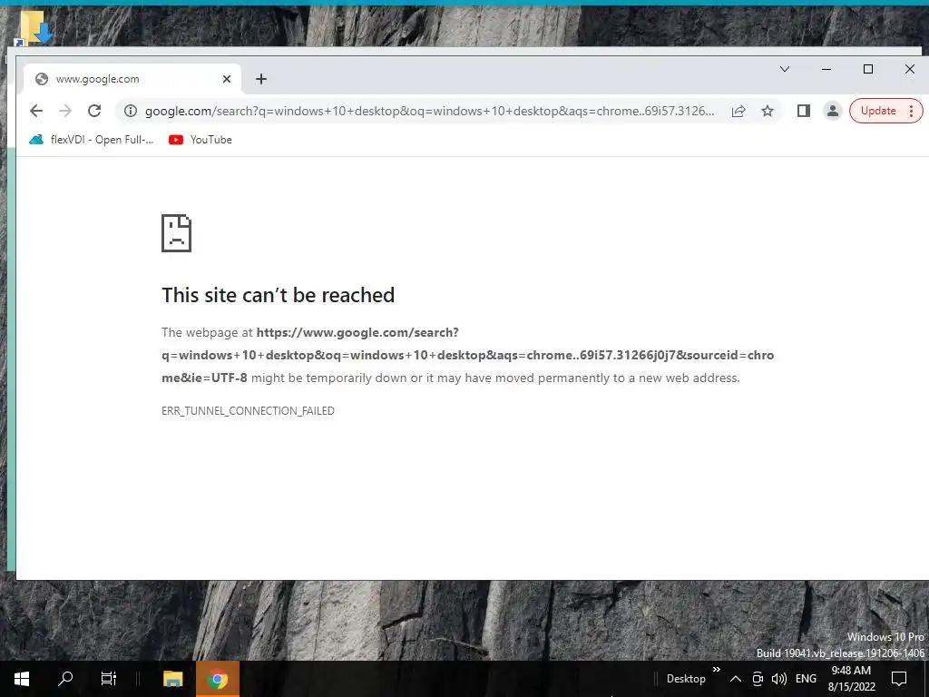Click the Update button in Chrome
The image size is (929, 697).
(x=878, y=111)
